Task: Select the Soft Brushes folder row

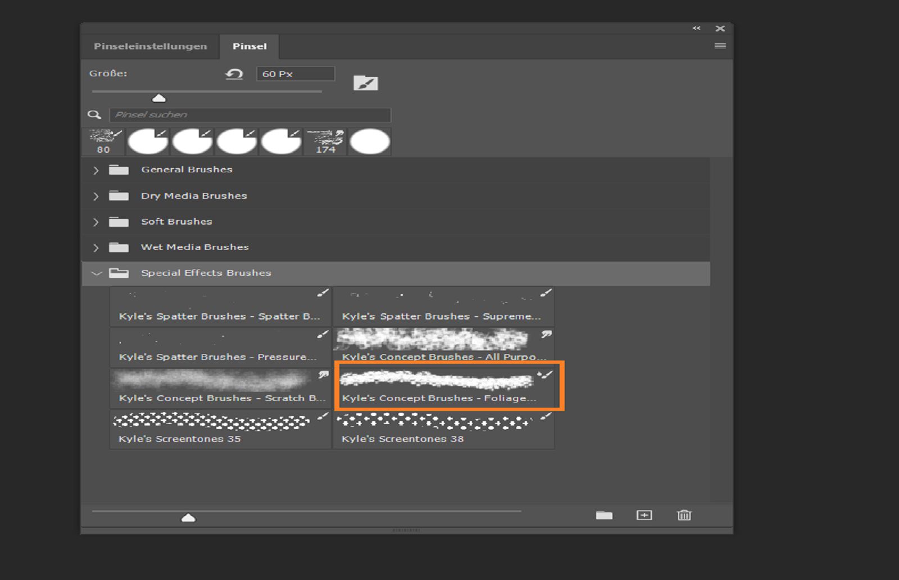Action: (x=396, y=221)
